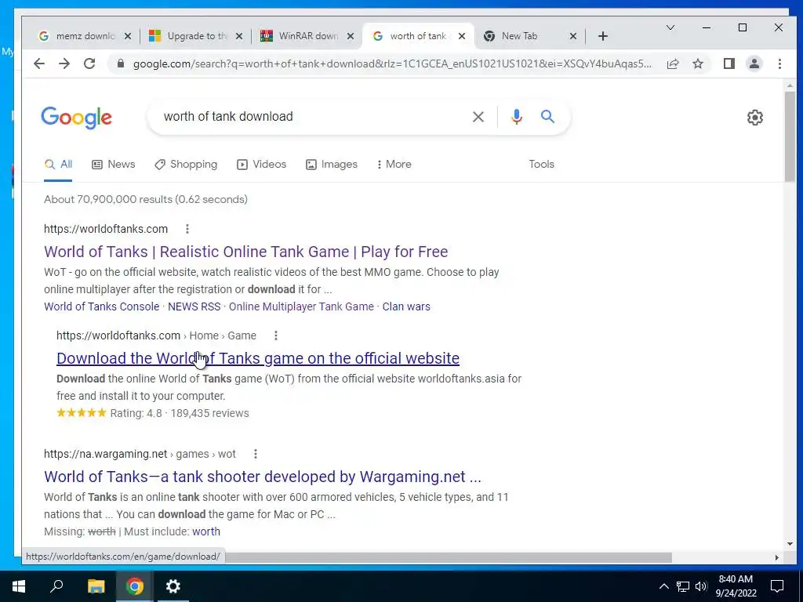This screenshot has width=803, height=602.
Task: Click the "Rating: 4.8 · 189,435 reviews" text
Action: click(x=180, y=413)
